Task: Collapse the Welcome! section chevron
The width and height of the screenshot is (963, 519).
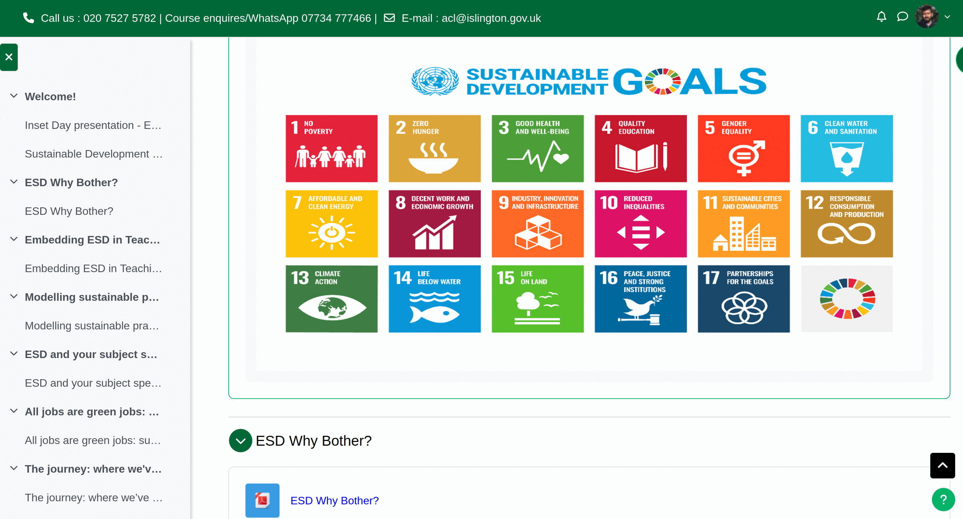Action: click(x=14, y=96)
